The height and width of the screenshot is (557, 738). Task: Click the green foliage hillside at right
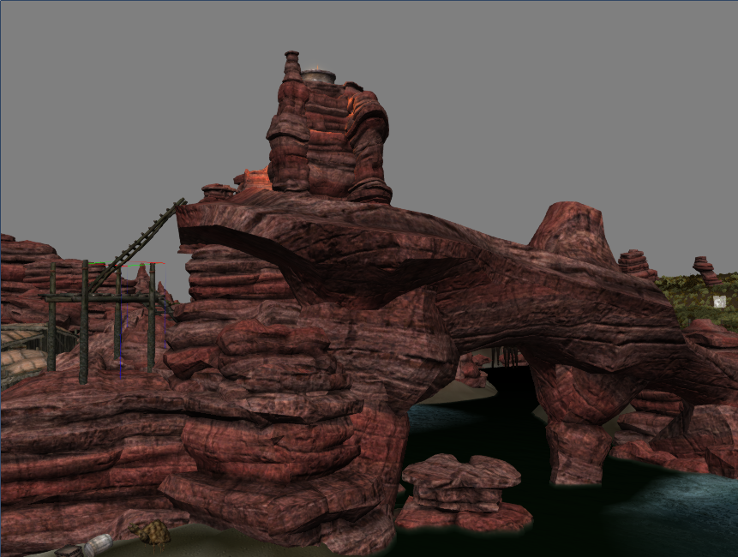click(x=699, y=299)
